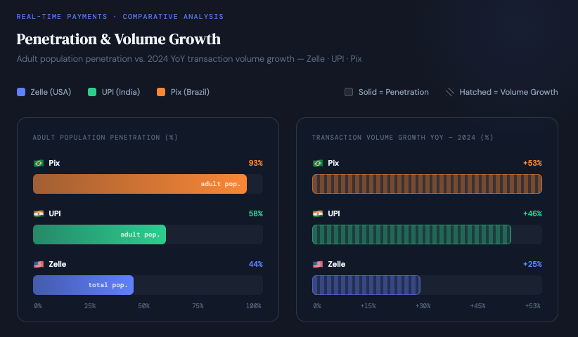Image resolution: width=578 pixels, height=337 pixels.
Task: Click the Brazil flag in penetration panel
Action: point(39,163)
